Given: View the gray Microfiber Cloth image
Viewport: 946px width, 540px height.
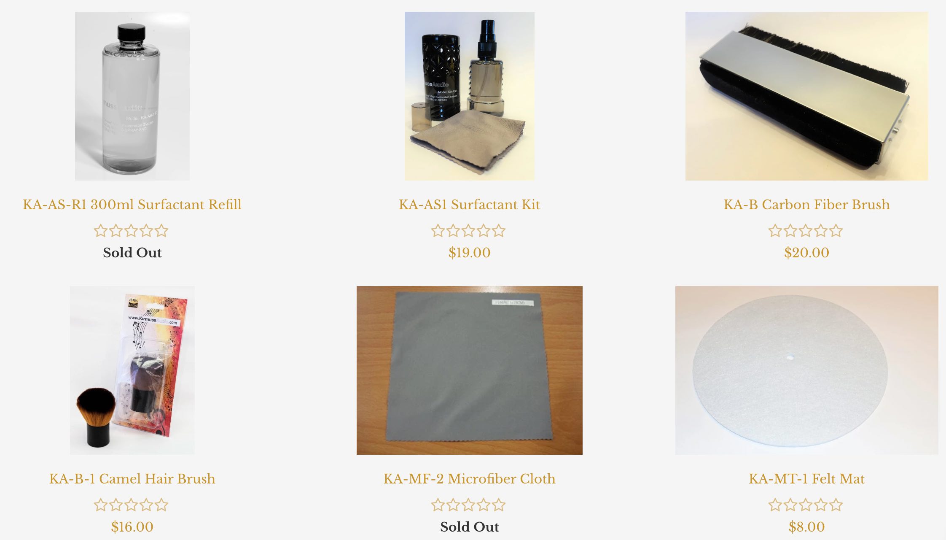Looking at the screenshot, I should (x=470, y=370).
